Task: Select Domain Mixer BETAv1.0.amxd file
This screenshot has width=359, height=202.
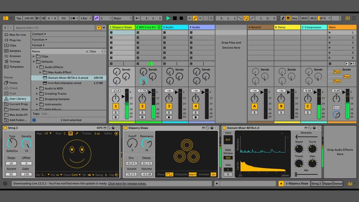Action: [69, 78]
